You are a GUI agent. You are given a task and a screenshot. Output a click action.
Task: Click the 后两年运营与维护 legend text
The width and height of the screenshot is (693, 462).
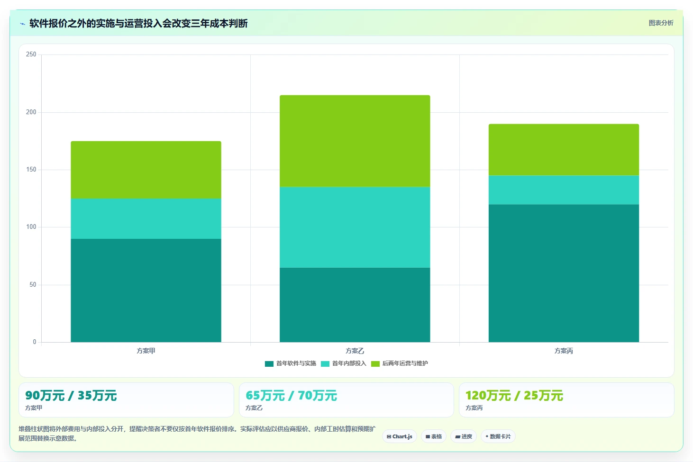pos(405,364)
